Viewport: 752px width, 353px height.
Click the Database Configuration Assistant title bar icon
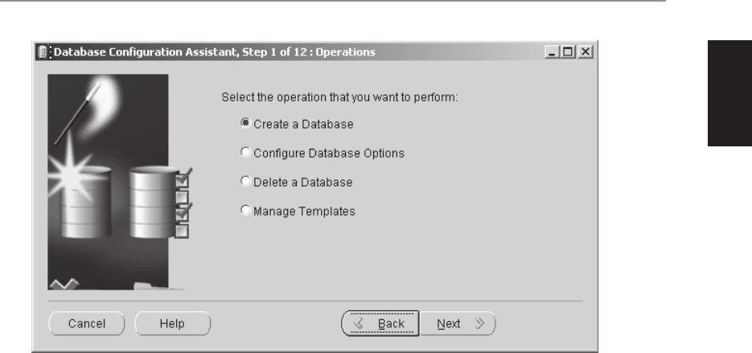(x=43, y=51)
